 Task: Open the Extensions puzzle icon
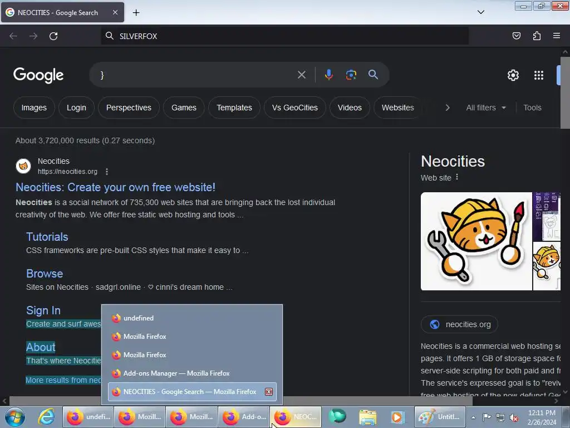coord(537,36)
